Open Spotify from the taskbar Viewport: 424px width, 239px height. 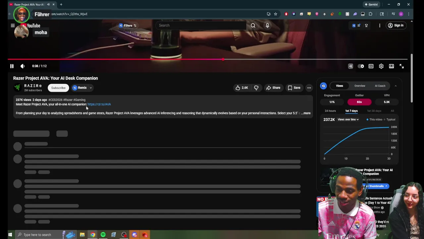click(103, 235)
